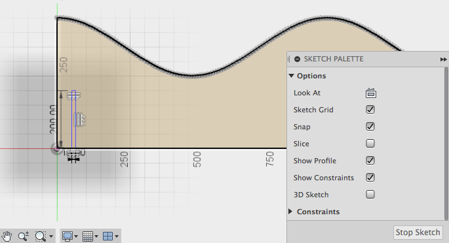
Task: Click the SKETCH PALETTE title text
Action: [334, 59]
